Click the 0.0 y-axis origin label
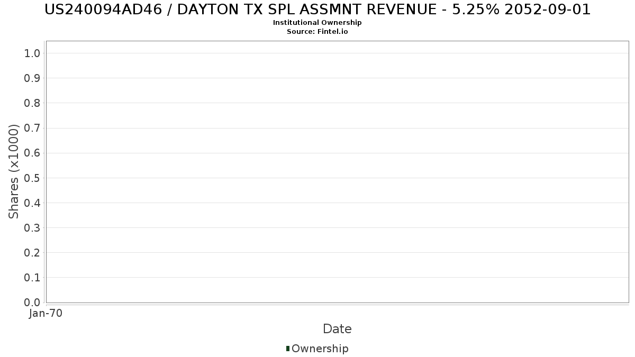The image size is (635, 357). coord(32,303)
